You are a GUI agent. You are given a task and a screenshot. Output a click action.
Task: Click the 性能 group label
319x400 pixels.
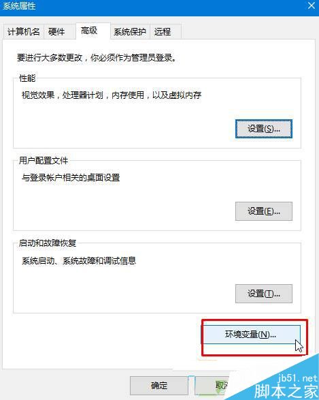pyautogui.click(x=27, y=78)
